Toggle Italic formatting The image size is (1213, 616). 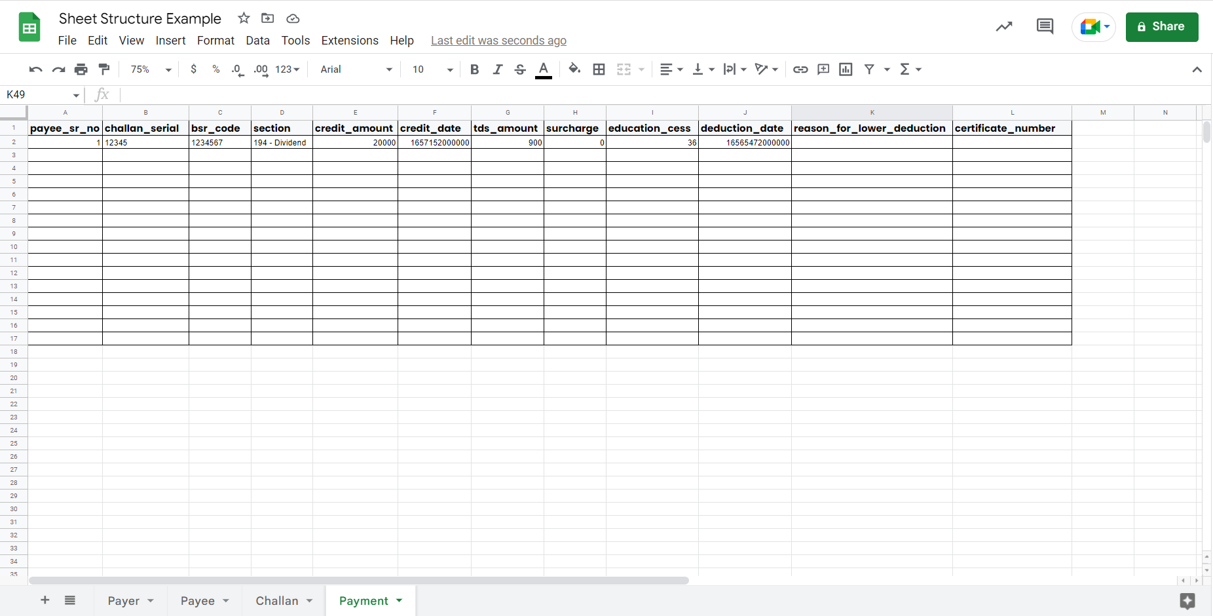tap(498, 69)
